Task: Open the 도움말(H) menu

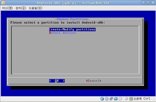Action: pyautogui.click(x=36, y=8)
